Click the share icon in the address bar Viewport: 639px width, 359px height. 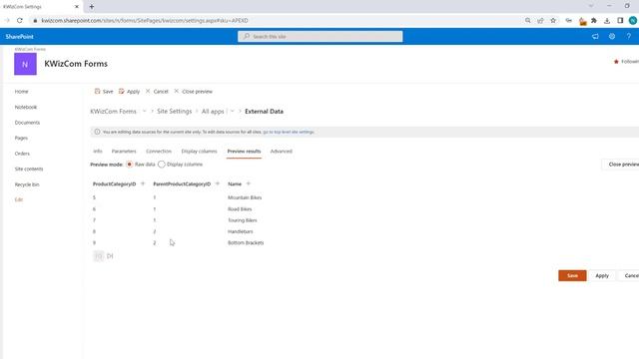540,20
